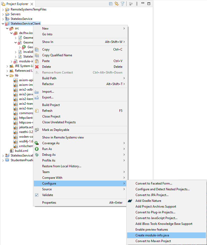Open Properties from context menu

pos(80,203)
